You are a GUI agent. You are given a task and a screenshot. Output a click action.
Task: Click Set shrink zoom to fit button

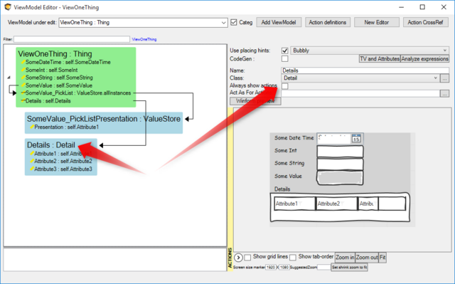pos(349,267)
